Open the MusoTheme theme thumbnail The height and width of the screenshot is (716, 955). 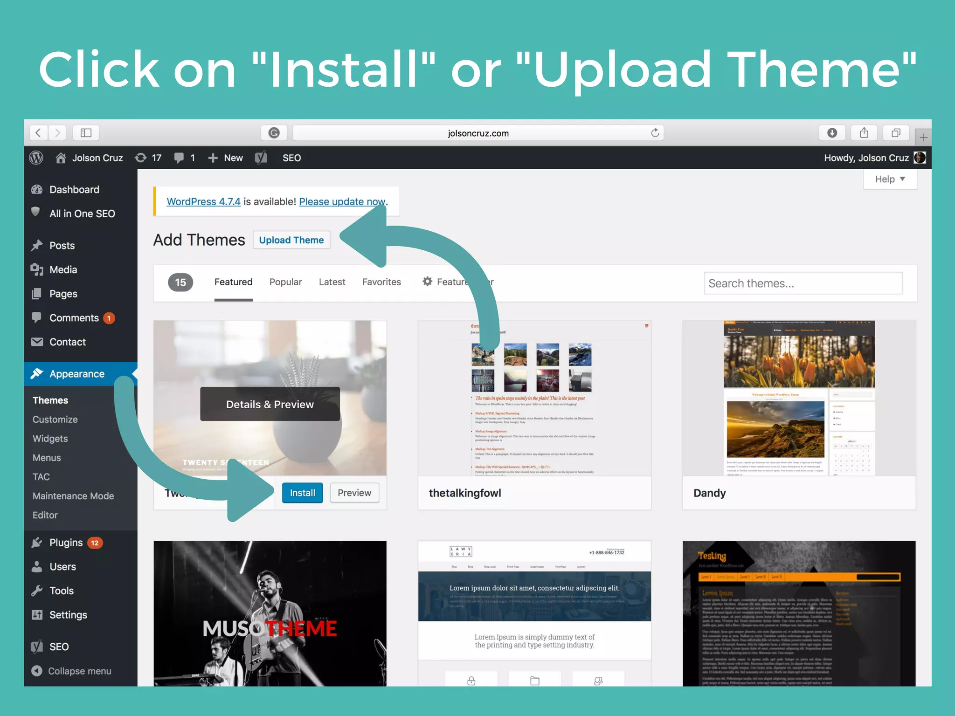270,613
